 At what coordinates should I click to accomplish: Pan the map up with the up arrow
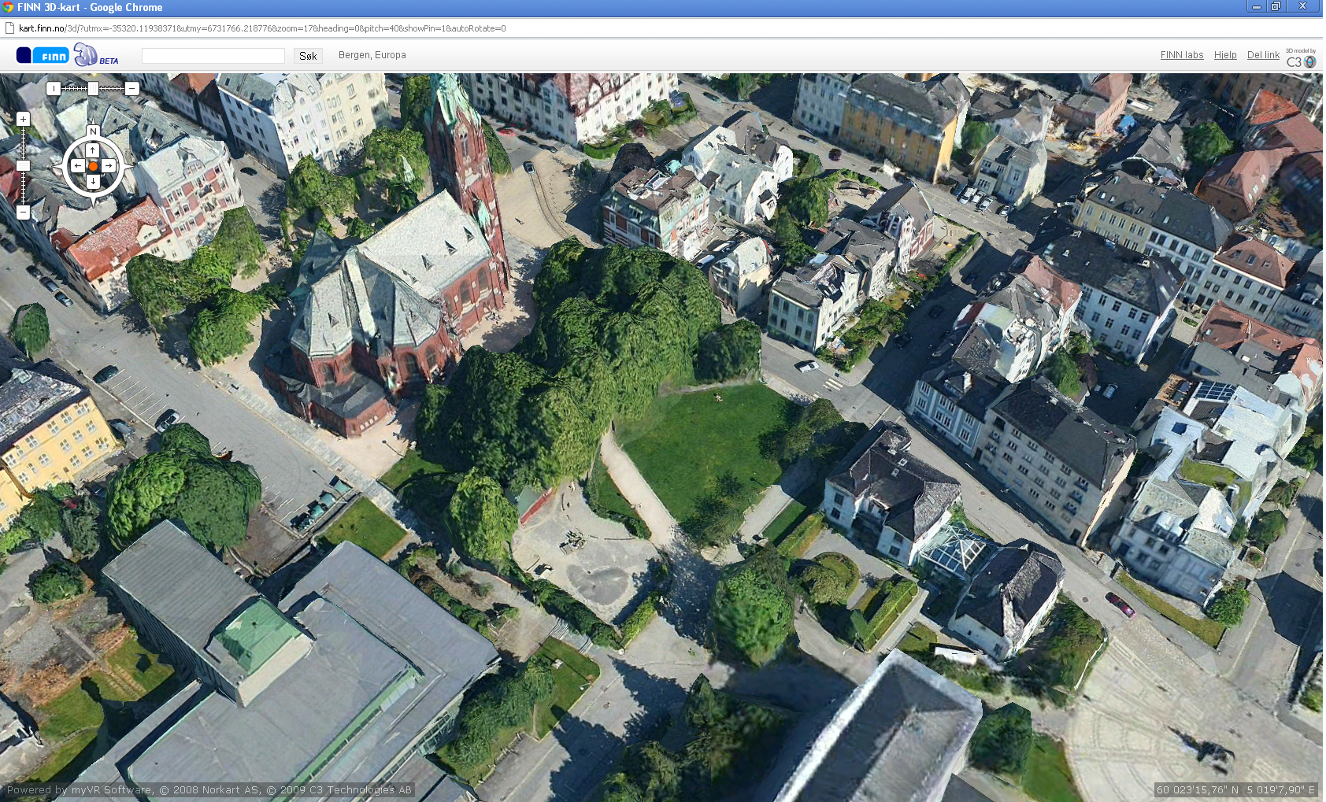[x=93, y=150]
